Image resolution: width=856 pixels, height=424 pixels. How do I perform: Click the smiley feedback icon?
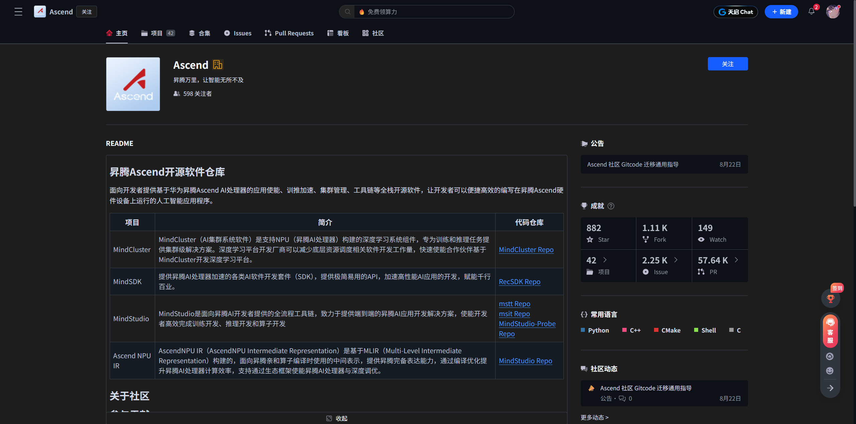click(x=830, y=371)
